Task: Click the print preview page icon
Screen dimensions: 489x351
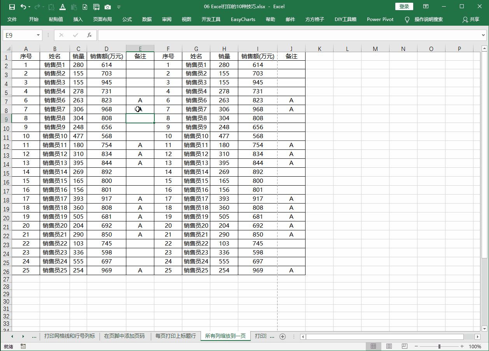Action: click(x=85, y=7)
